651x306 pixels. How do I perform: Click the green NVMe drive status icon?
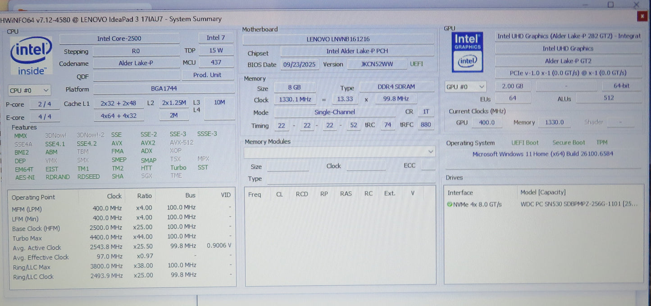click(x=450, y=204)
